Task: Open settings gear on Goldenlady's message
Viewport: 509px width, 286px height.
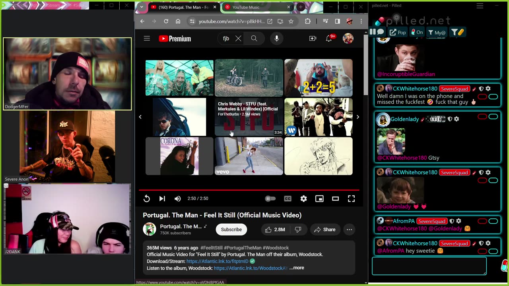Action: (457, 119)
